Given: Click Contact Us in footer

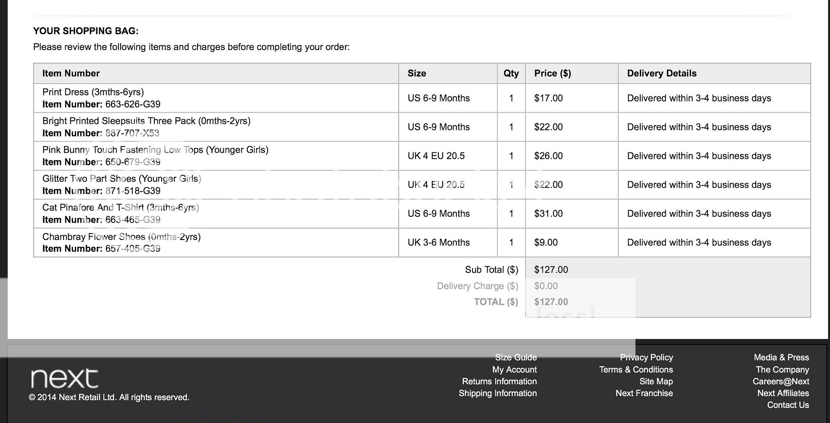Looking at the screenshot, I should pyautogui.click(x=788, y=405).
